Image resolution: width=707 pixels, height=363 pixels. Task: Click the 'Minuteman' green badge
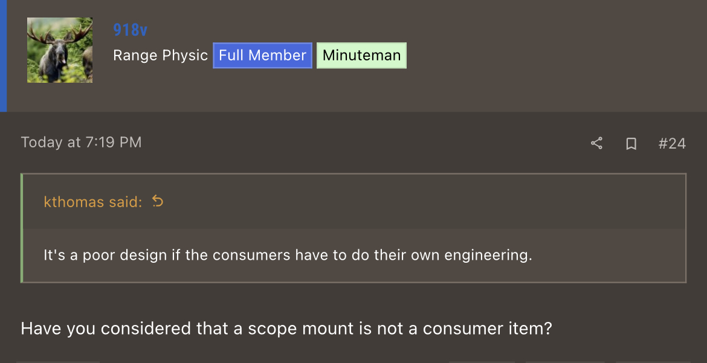point(361,56)
